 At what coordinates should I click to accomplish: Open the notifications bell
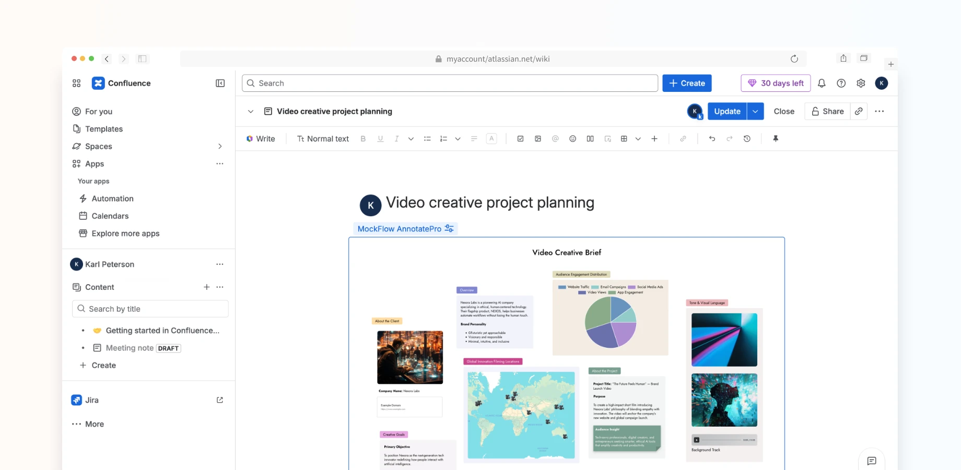coord(822,83)
